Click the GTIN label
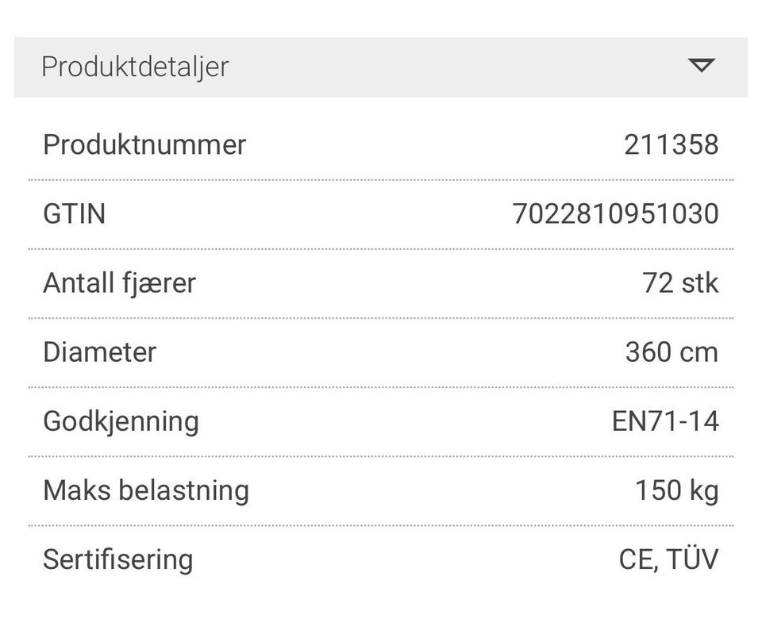Viewport: 762px width, 634px height. coord(74,214)
